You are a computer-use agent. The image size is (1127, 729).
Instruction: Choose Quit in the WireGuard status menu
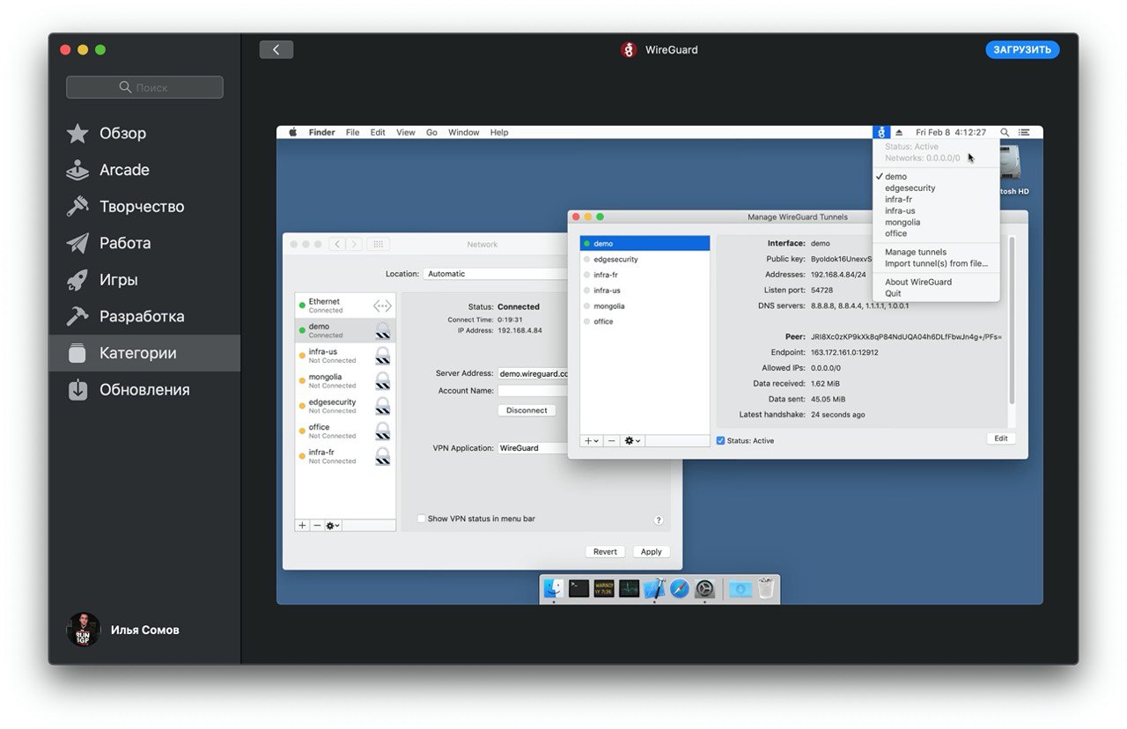(x=936, y=293)
